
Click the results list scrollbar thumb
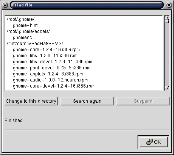coord(167,22)
